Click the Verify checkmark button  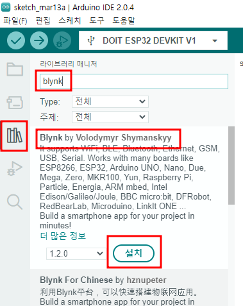tap(16, 40)
